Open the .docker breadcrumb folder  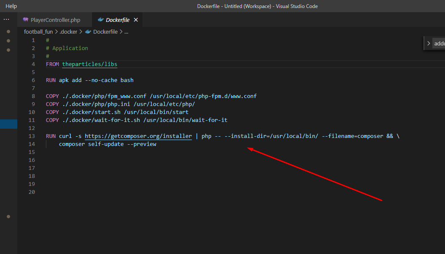(x=68, y=32)
